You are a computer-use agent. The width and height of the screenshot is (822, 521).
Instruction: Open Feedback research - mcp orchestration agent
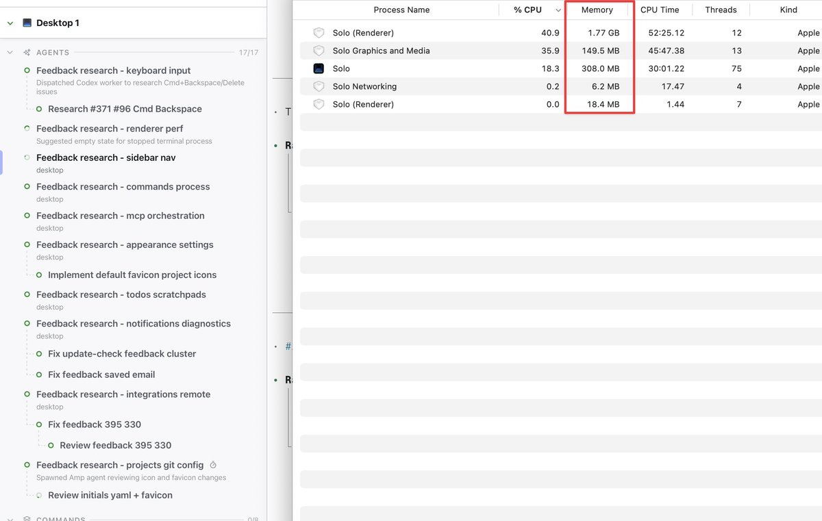point(121,216)
